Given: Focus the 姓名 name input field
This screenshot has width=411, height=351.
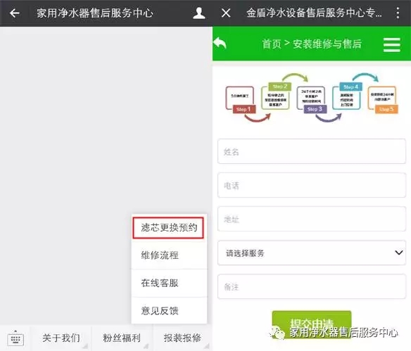Looking at the screenshot, I should [312, 151].
